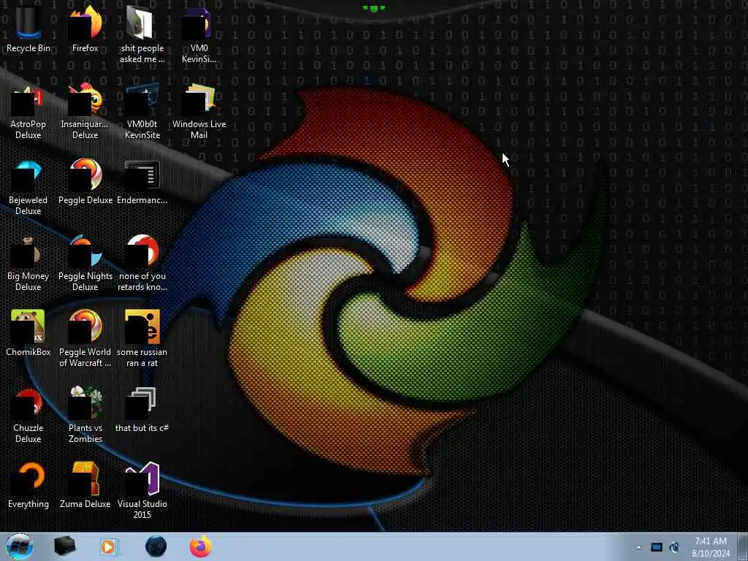Click the Show Desktop strip beside the clock
The height and width of the screenshot is (561, 748).
point(743,546)
